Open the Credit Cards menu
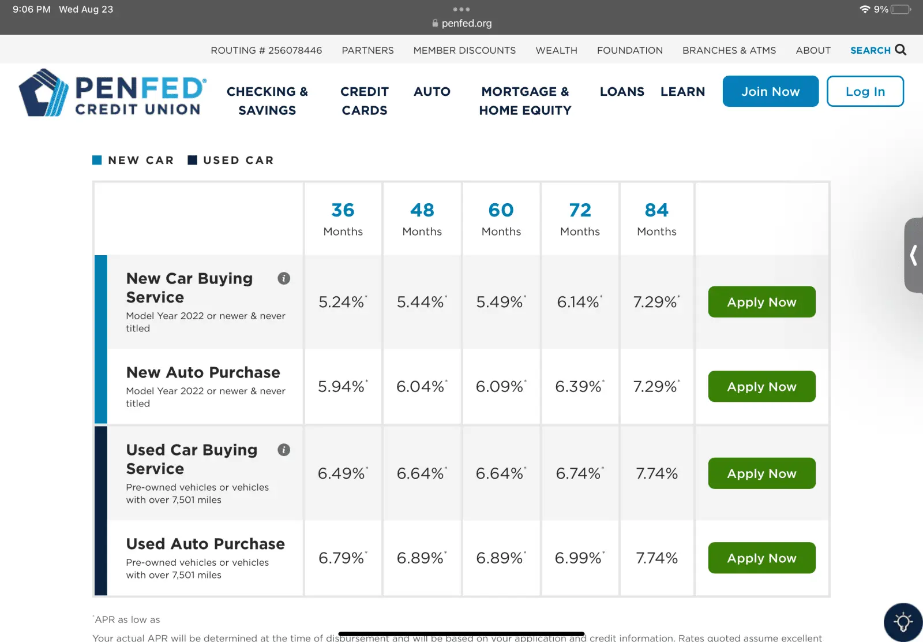923x642 pixels. 365,101
